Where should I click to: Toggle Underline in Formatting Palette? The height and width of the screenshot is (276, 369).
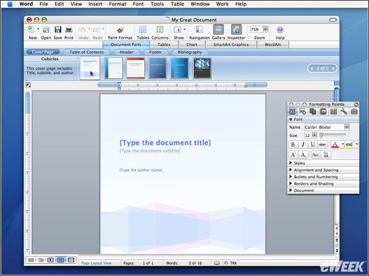[x=312, y=144]
